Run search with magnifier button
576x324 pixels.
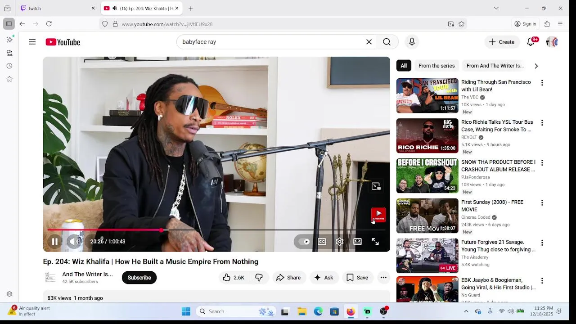[x=387, y=42]
